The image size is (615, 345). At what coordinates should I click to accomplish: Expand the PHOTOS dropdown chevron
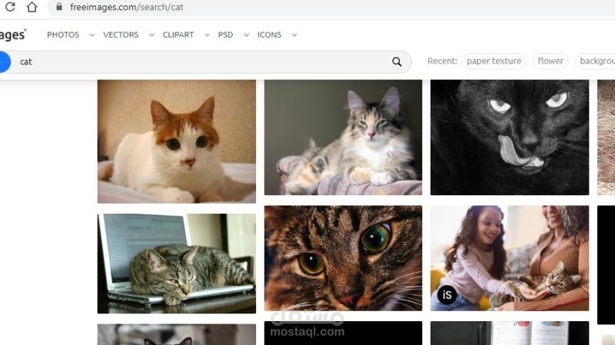pyautogui.click(x=92, y=35)
